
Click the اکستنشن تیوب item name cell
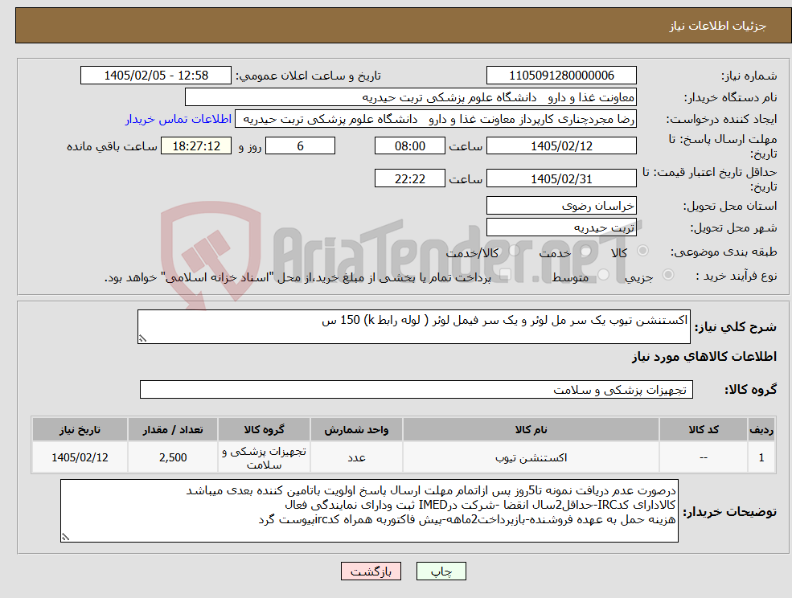click(531, 457)
